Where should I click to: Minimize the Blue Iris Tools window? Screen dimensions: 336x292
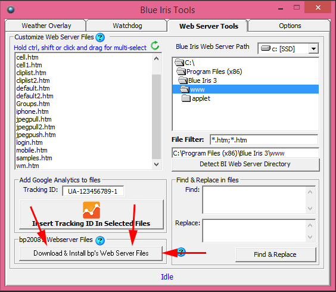[281, 8]
